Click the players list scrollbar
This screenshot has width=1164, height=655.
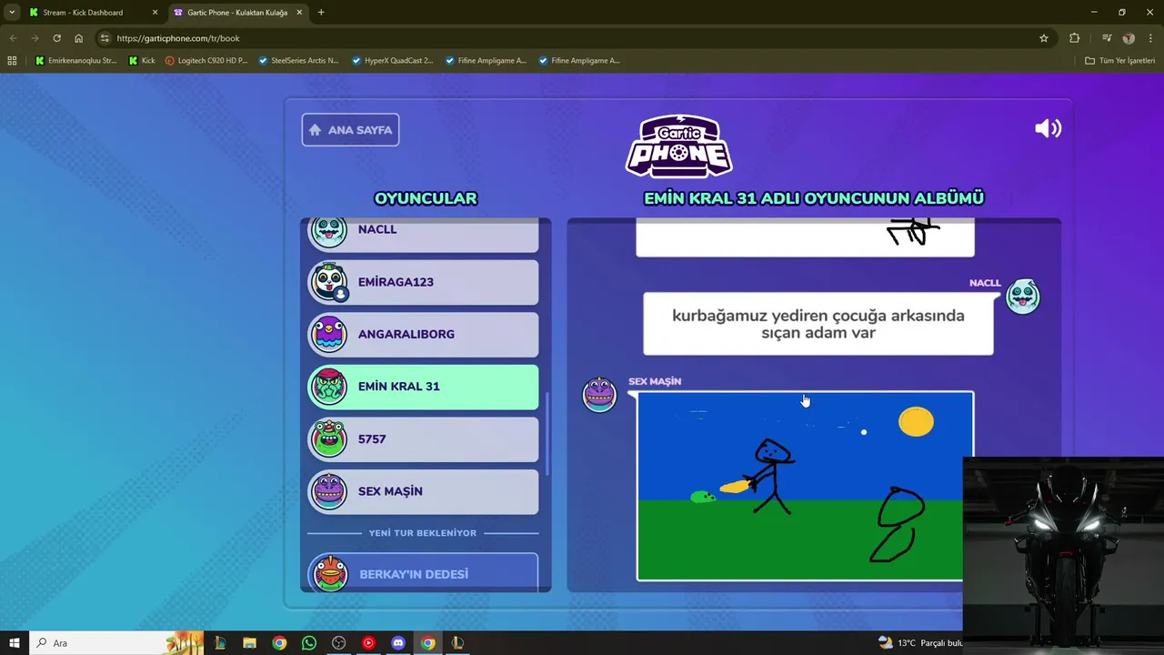[547, 432]
